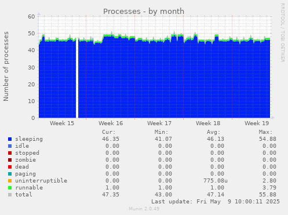The width and height of the screenshot is (288, 215).
Task: Click runnable maximum value 3.79
Action: pyautogui.click(x=269, y=188)
